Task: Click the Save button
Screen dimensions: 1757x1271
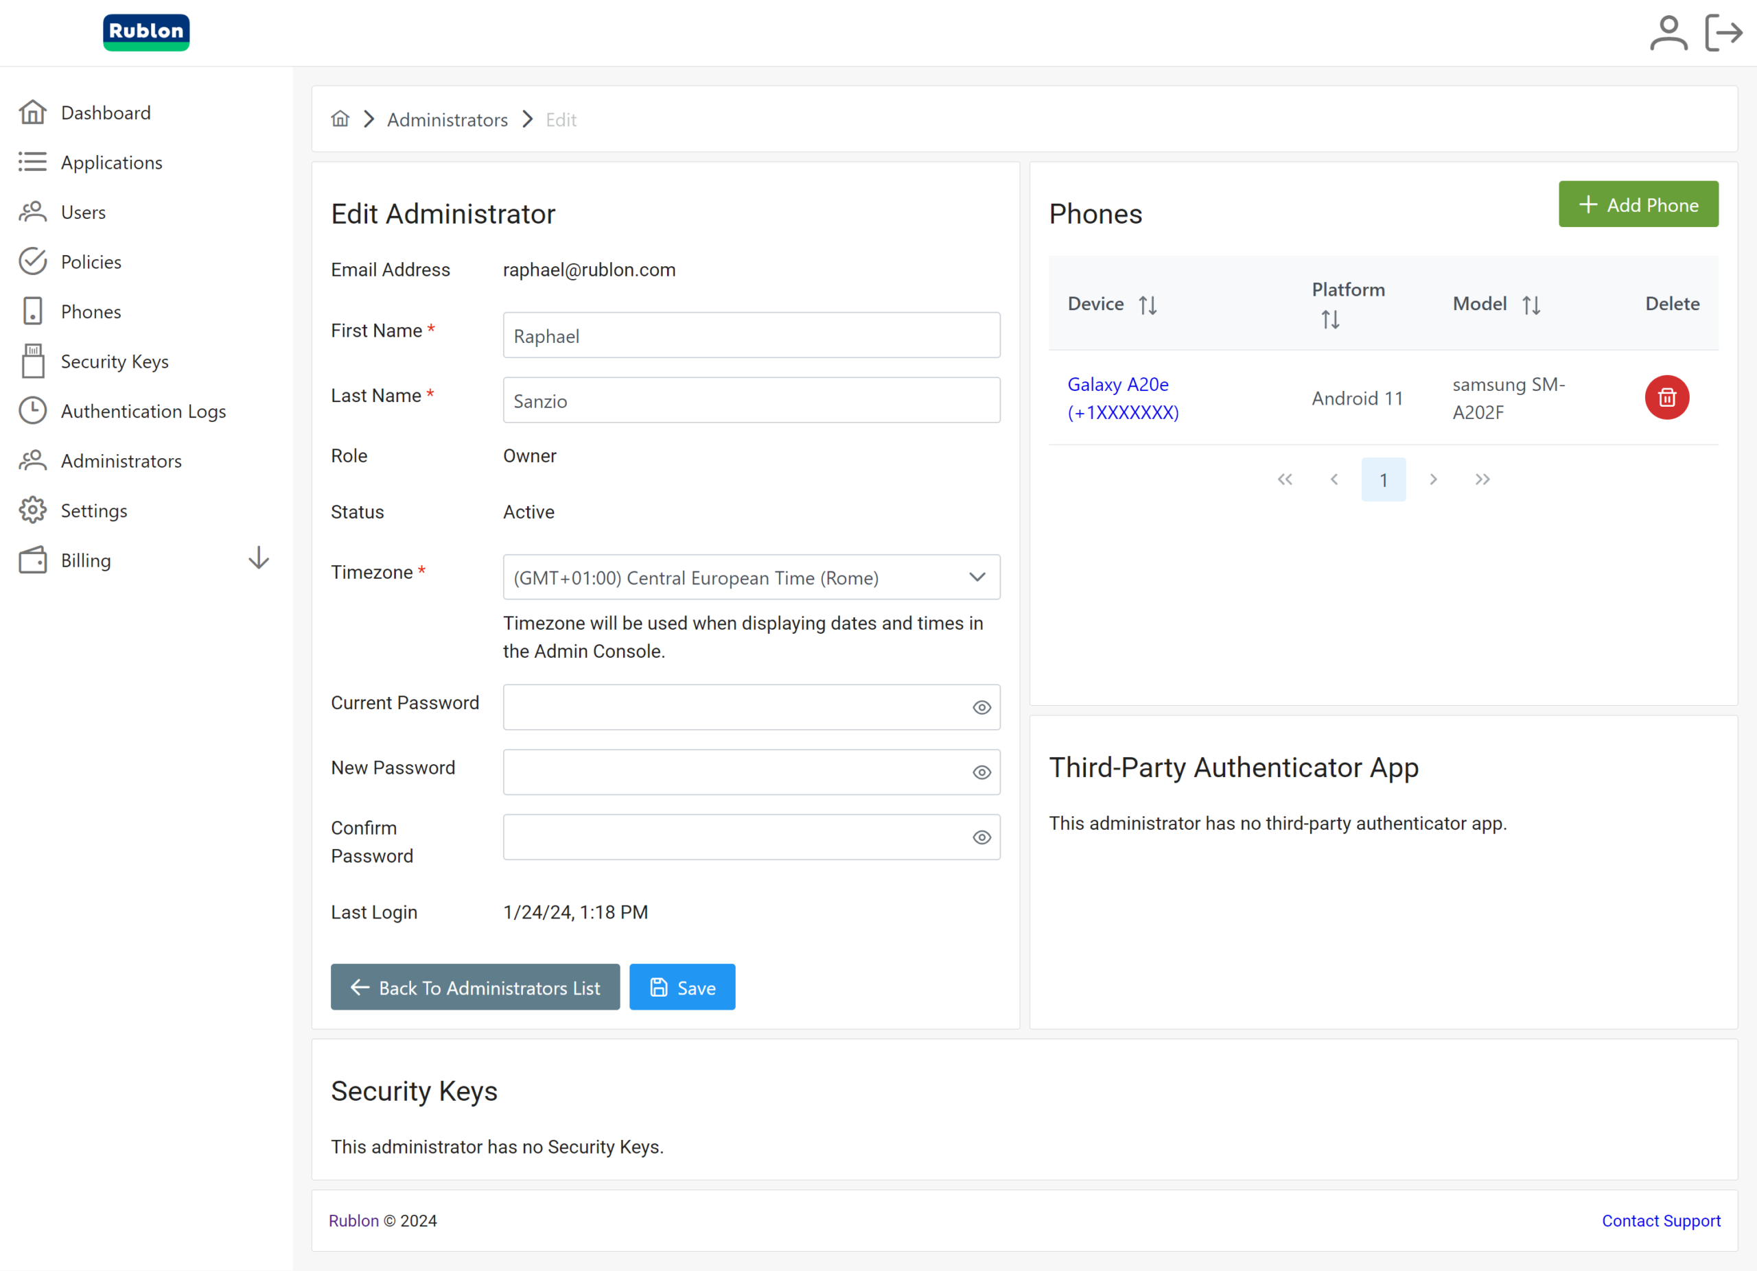Action: click(682, 987)
